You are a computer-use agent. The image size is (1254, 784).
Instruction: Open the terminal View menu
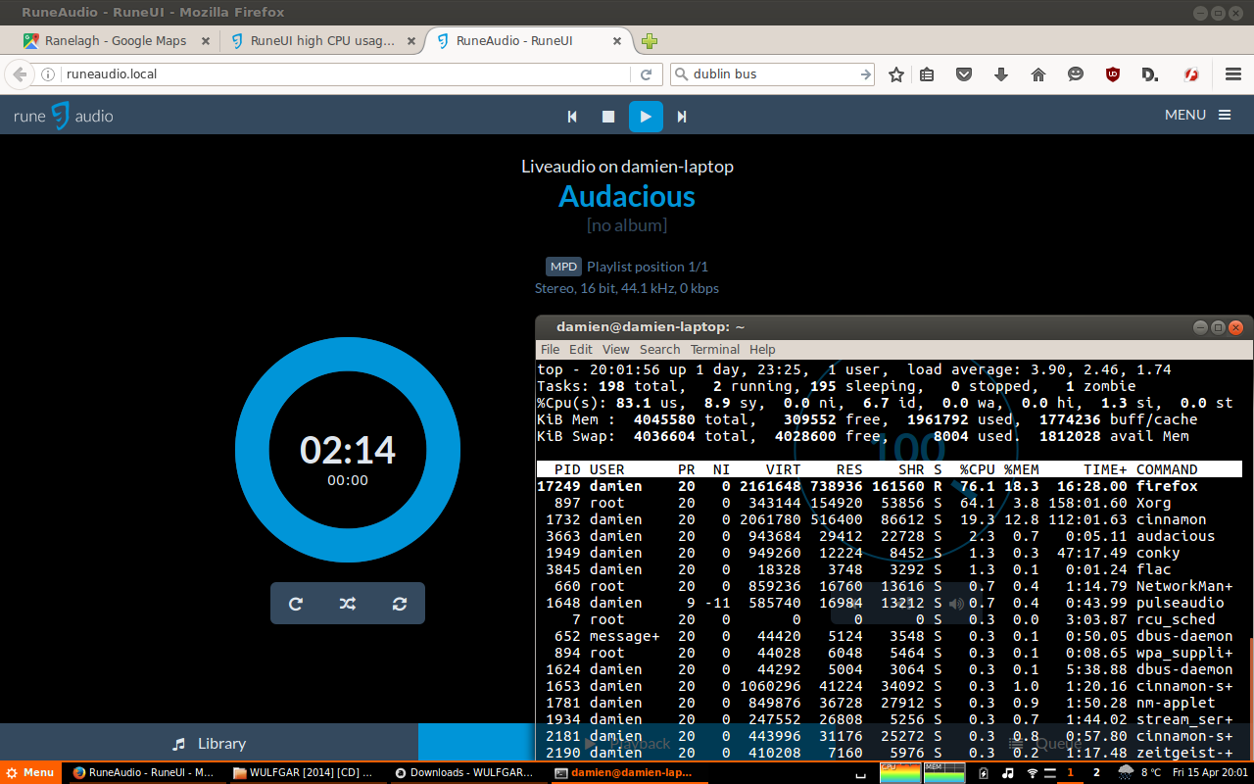tap(616, 349)
